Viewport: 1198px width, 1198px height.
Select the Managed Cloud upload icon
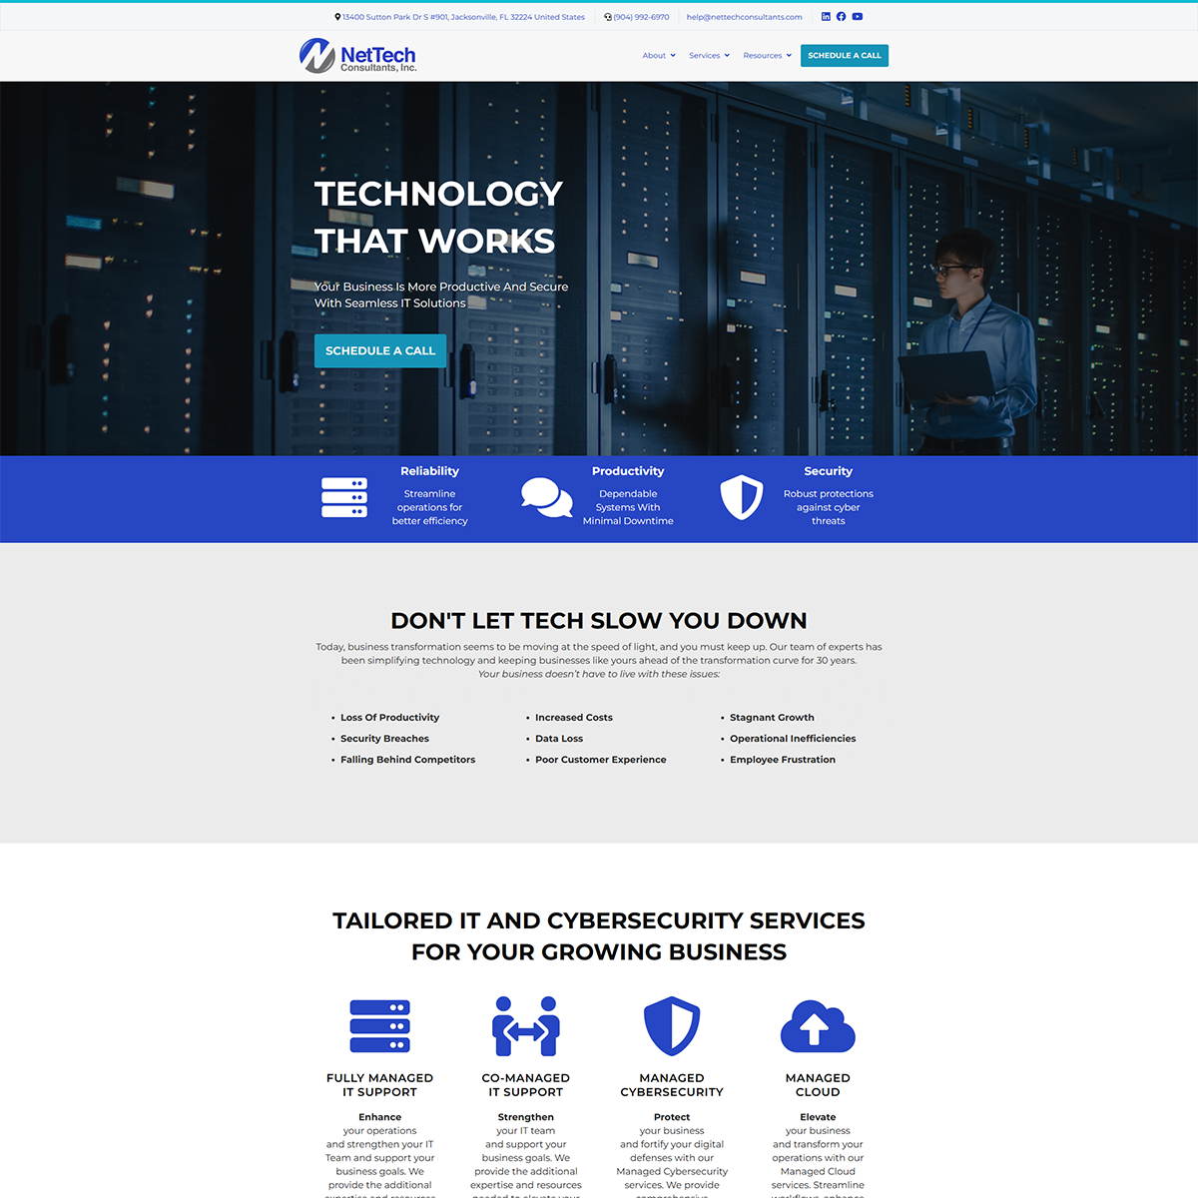[818, 1026]
